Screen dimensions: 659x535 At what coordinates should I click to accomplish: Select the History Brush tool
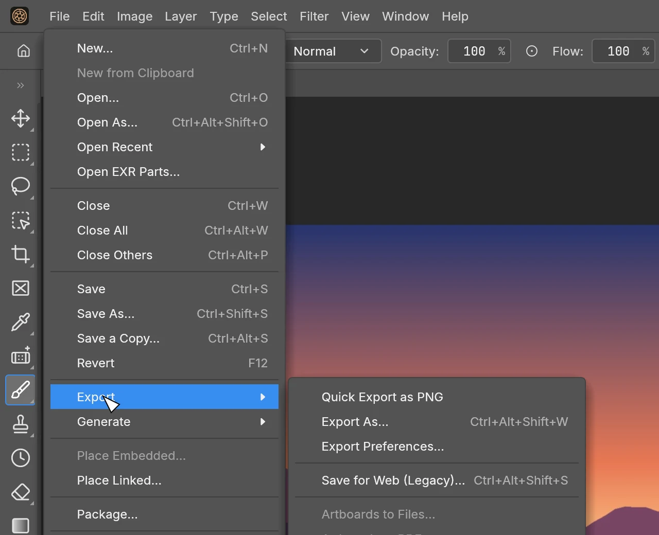point(21,458)
